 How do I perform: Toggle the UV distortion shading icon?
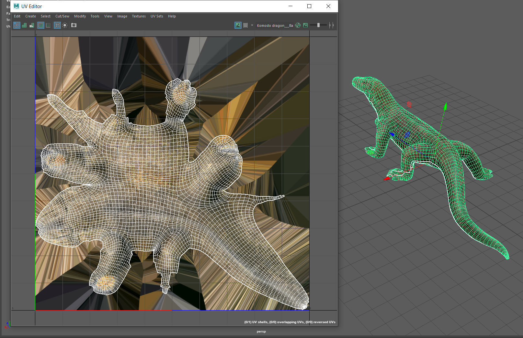[32, 25]
